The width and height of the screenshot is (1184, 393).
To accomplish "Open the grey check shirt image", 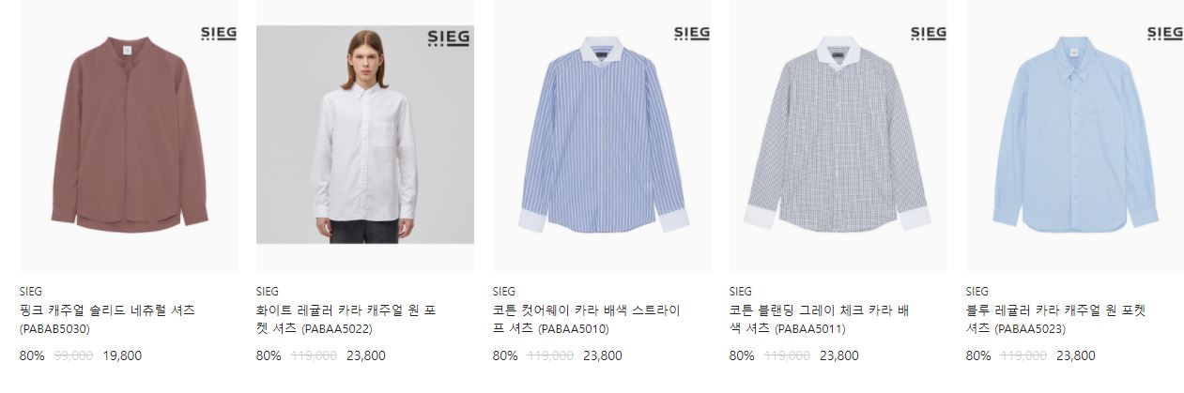I will [838, 136].
